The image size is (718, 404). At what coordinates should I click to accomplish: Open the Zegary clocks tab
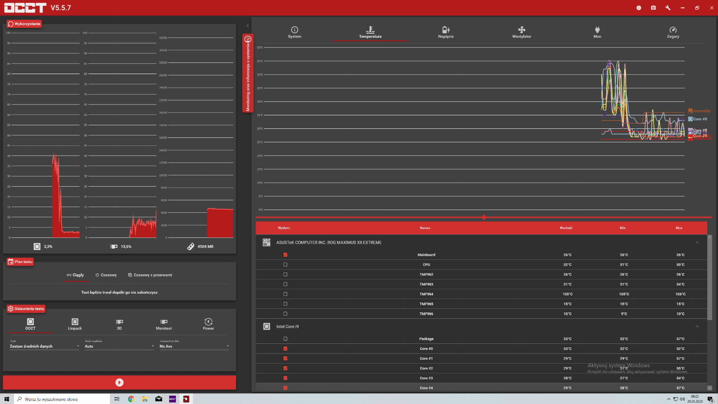(673, 32)
